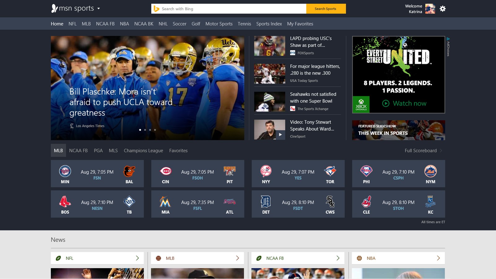Click the Kansas City Royals logo

pos(430,202)
